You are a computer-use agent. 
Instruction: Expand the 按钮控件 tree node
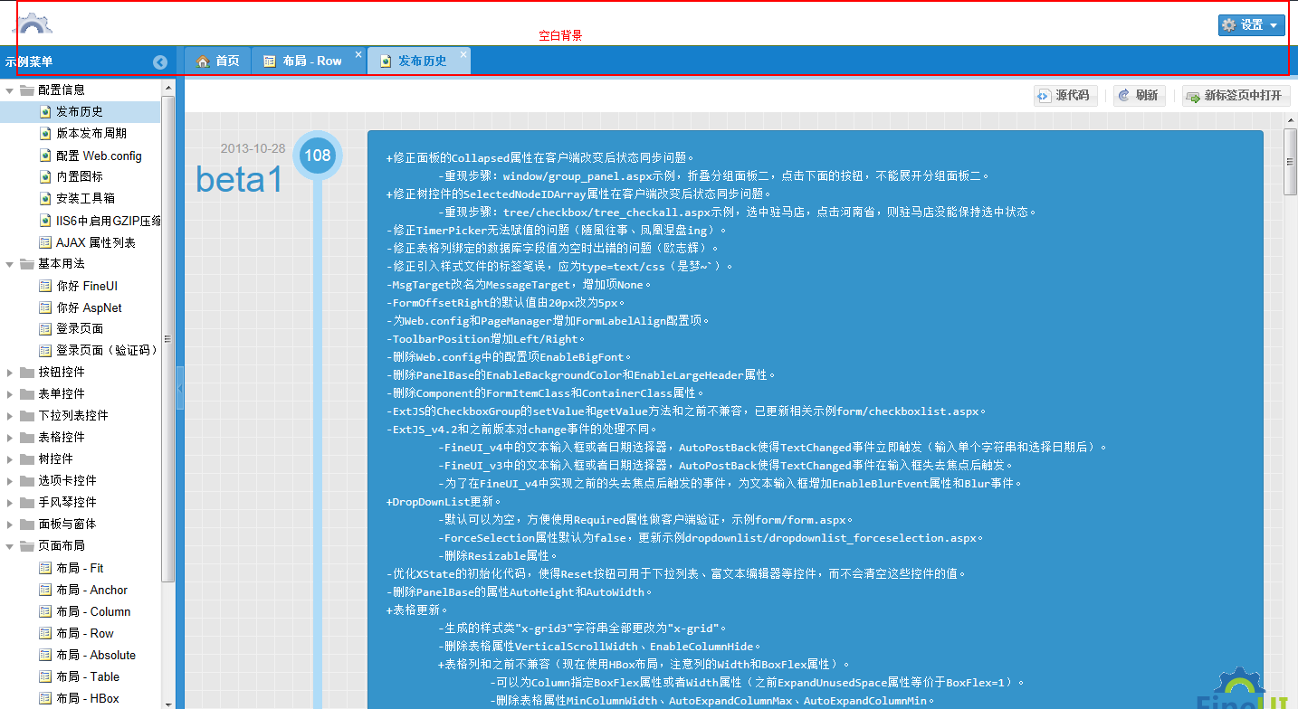10,372
